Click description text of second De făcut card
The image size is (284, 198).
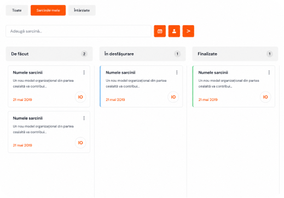[x=43, y=129]
